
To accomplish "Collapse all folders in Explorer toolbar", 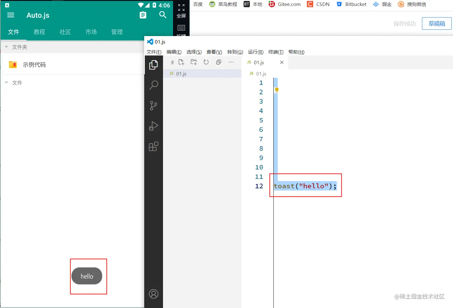I will click(219, 62).
